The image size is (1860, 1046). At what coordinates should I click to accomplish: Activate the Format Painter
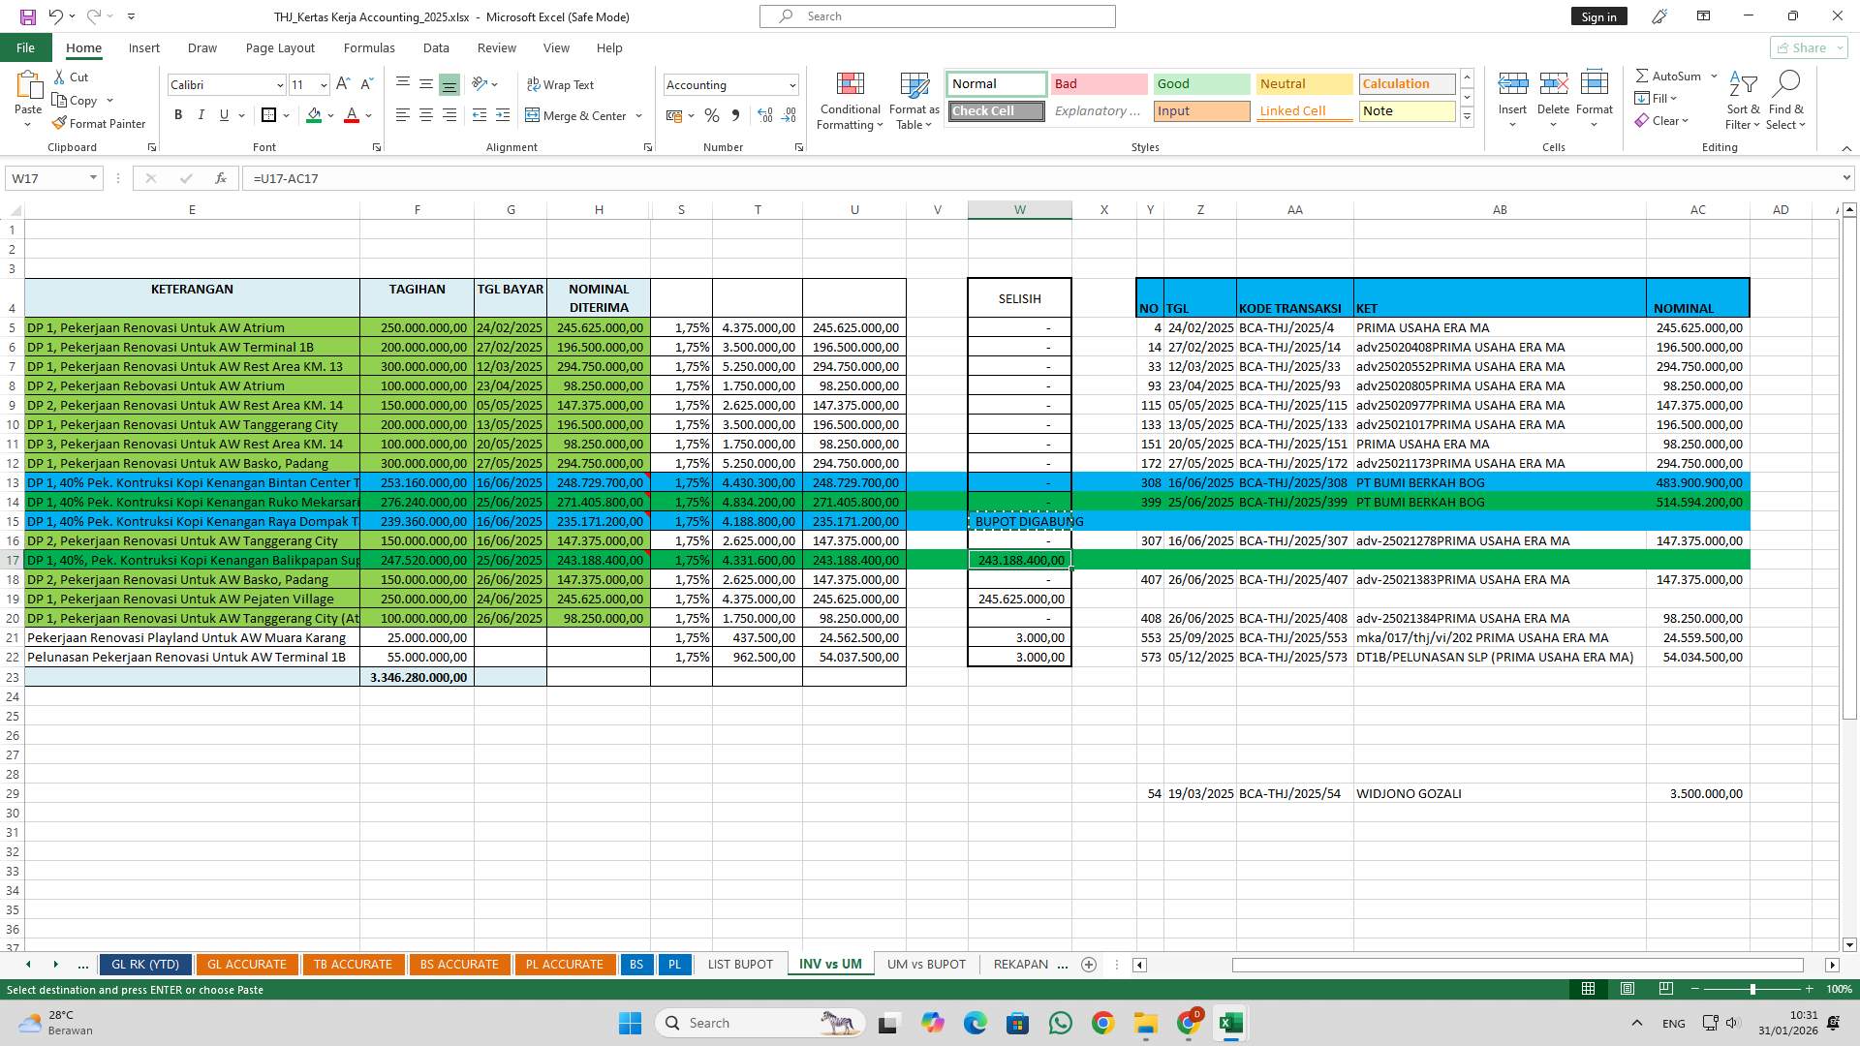coord(100,123)
